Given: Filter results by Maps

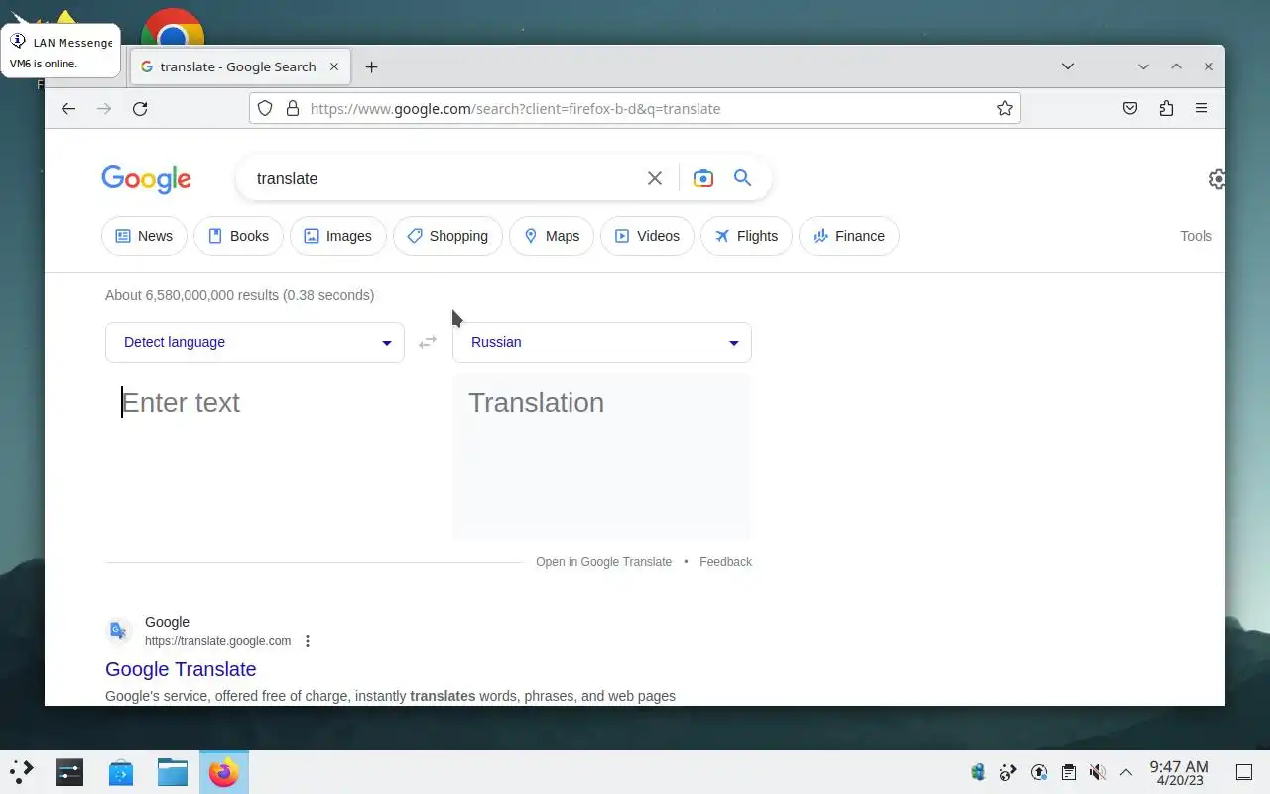Looking at the screenshot, I should tap(552, 236).
